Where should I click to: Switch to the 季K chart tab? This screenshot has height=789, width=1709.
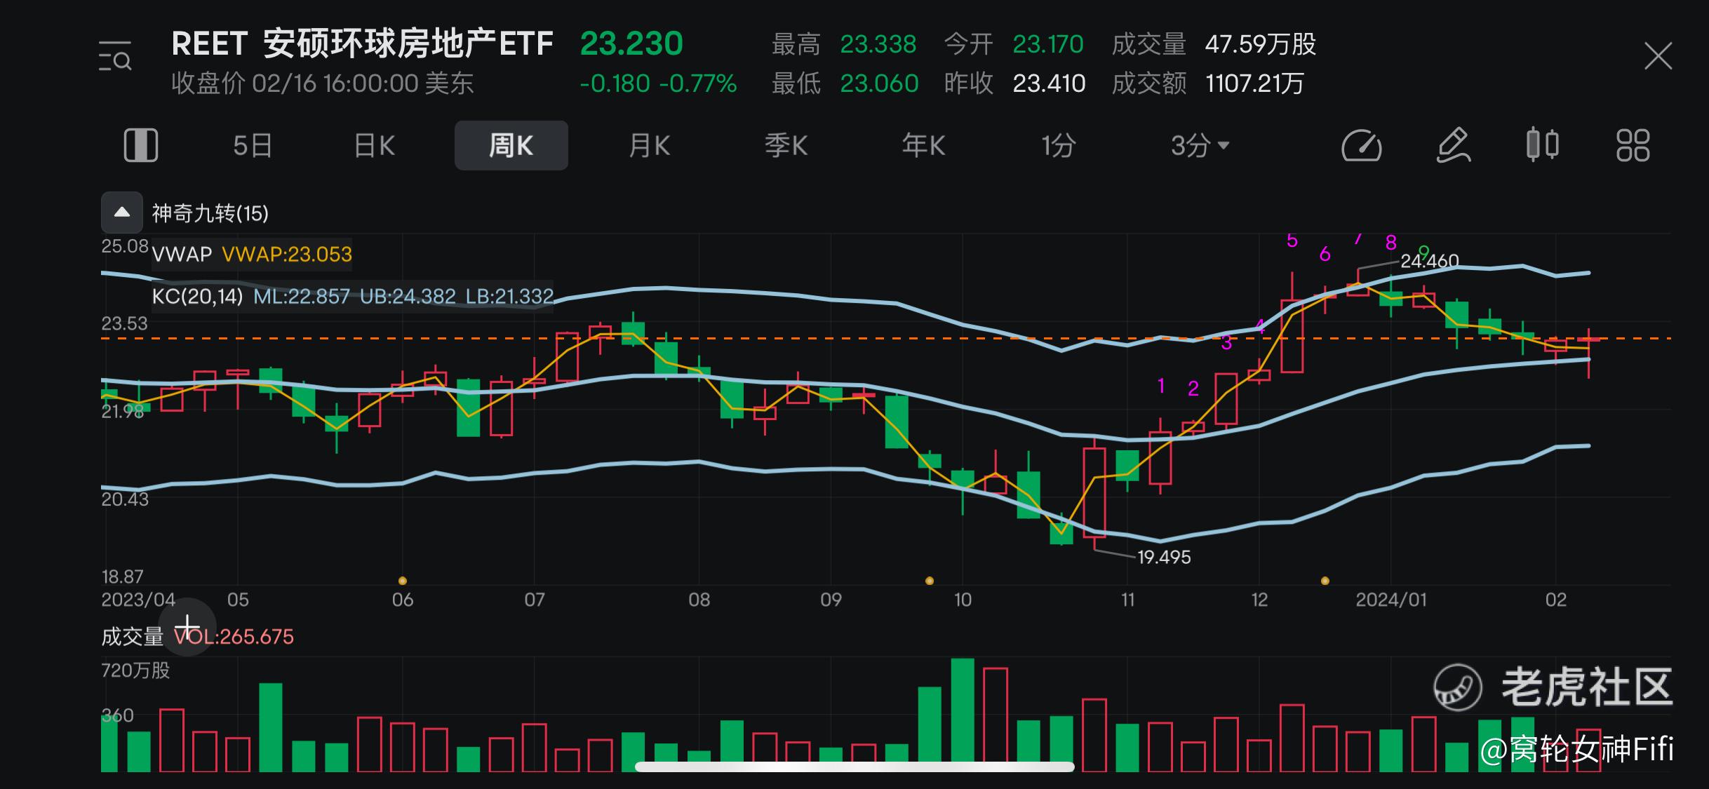[x=786, y=146]
